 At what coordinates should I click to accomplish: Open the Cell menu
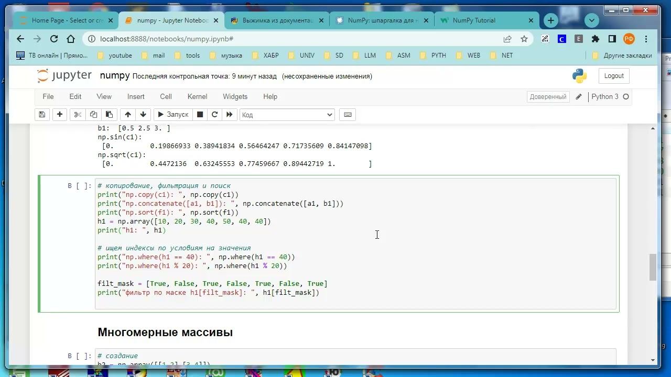tap(166, 96)
